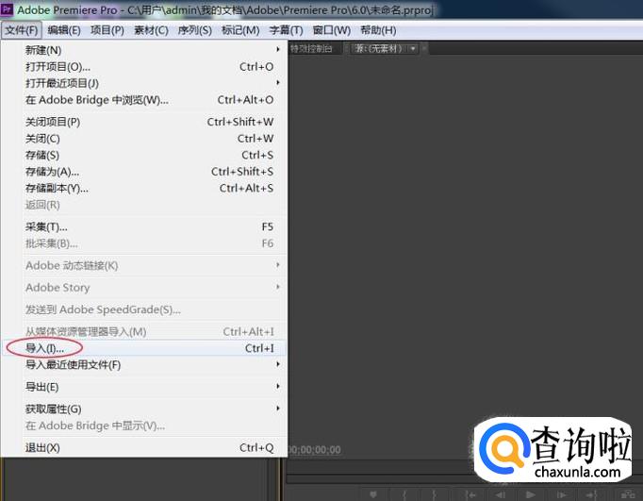
Task: Click the Play button in the monitor
Action: [530, 494]
